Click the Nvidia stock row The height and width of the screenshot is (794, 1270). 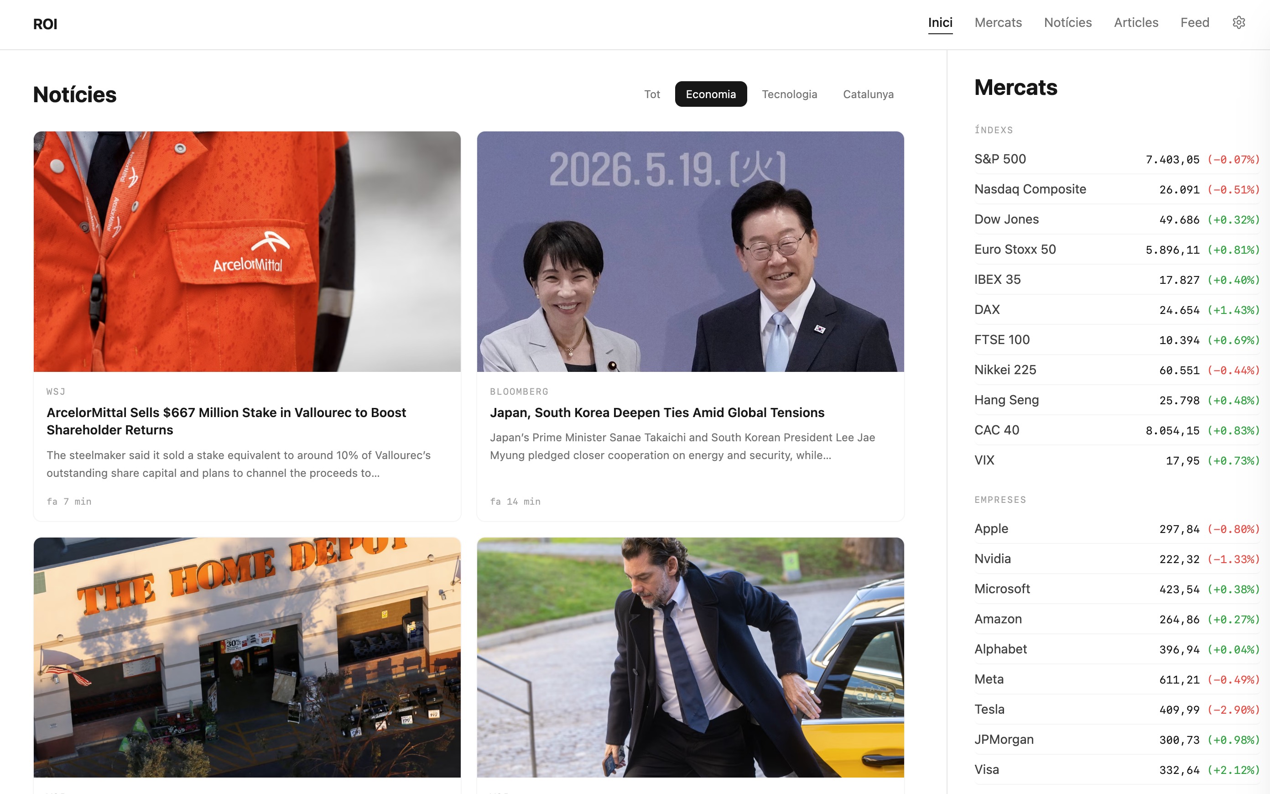1117,559
